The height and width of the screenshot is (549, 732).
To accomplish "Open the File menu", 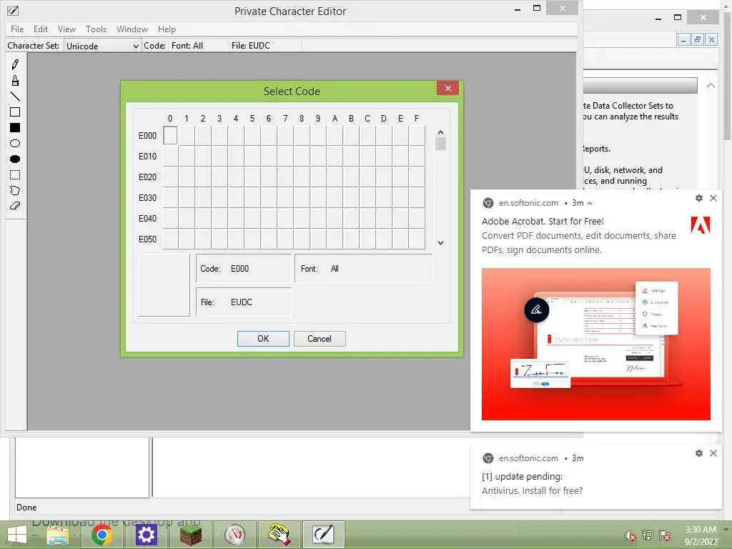I will [17, 29].
